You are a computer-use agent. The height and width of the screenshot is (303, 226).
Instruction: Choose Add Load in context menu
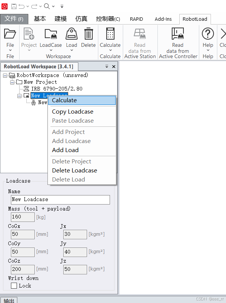[x=82, y=150]
